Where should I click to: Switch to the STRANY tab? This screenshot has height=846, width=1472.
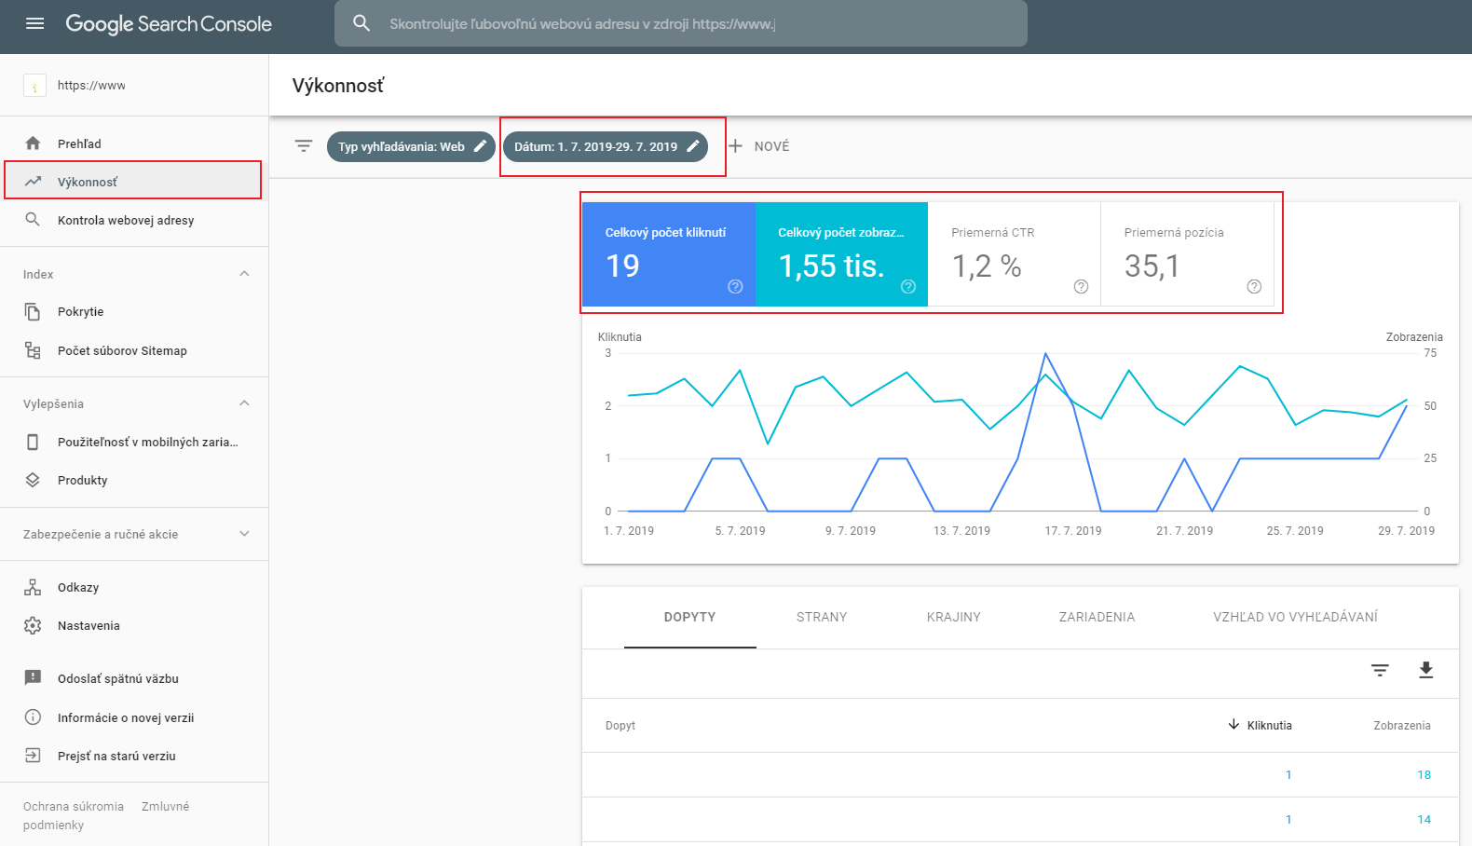pyautogui.click(x=822, y=617)
